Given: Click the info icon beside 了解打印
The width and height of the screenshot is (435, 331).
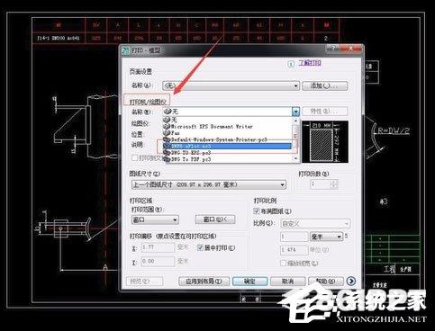Looking at the screenshot, I should tap(291, 64).
